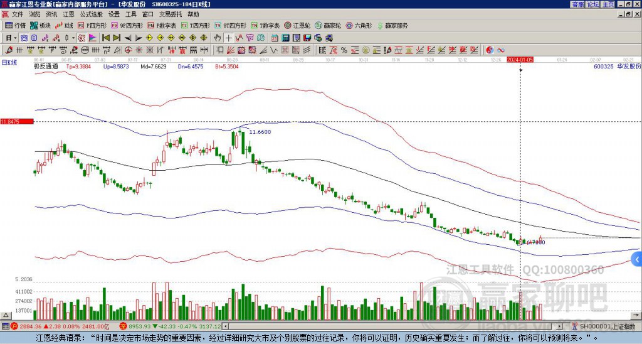Click the 论坛 forum button
The width and height of the screenshot is (642, 344).
[592, 4]
